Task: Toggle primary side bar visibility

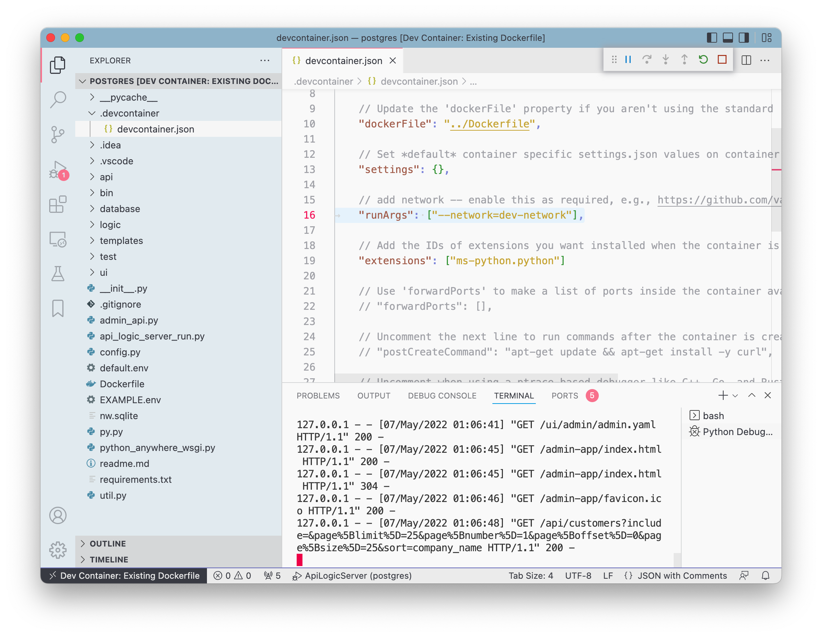Action: coord(712,38)
